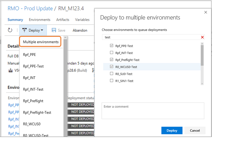Viewport: 252px width, 157px height.
Task: Clear the test filter with red X
Action: tap(202, 37)
